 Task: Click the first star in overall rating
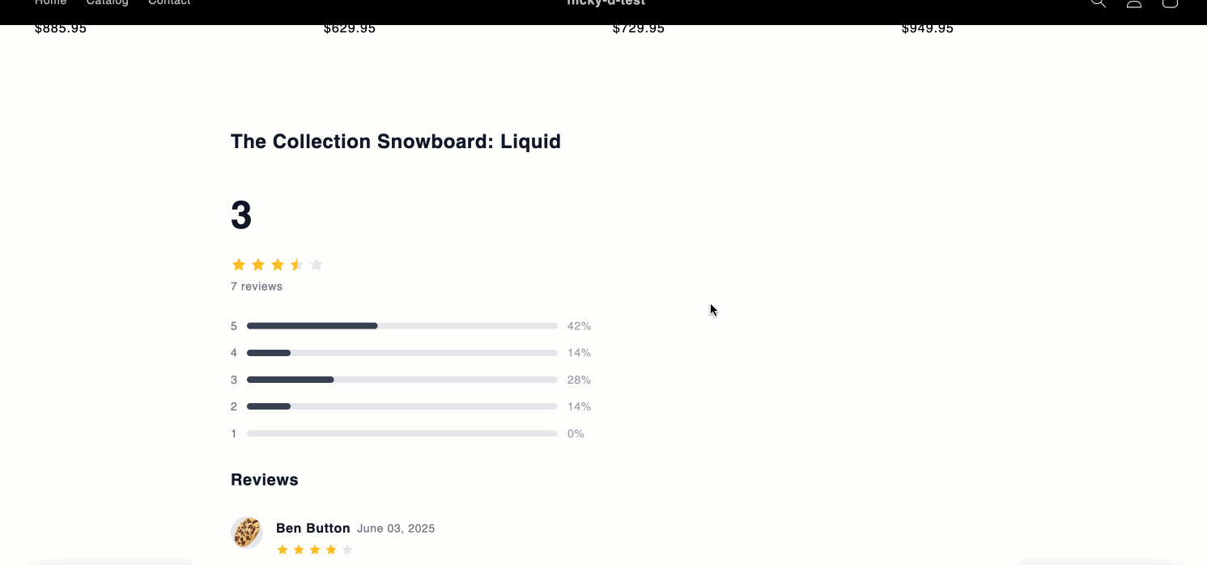pos(239,265)
